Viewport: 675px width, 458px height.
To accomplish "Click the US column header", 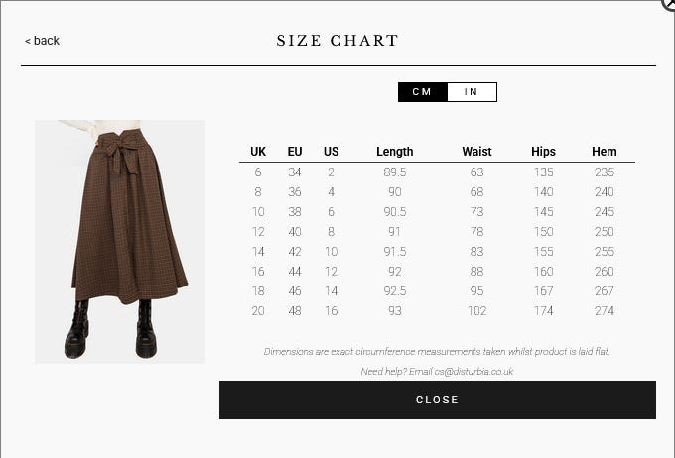I will click(x=332, y=152).
